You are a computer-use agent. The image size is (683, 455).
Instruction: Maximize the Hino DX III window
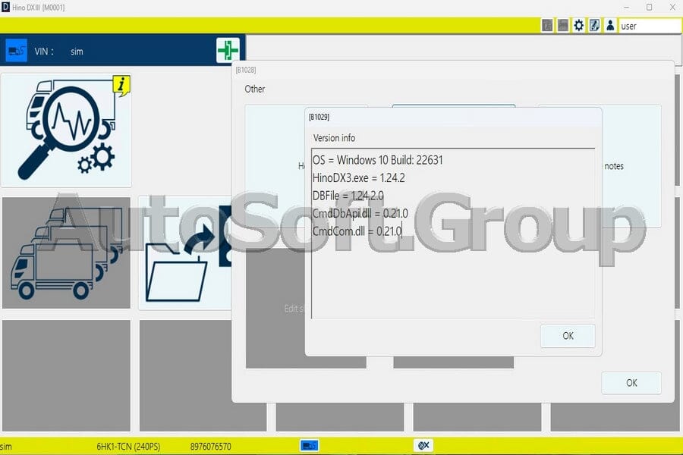(x=649, y=8)
